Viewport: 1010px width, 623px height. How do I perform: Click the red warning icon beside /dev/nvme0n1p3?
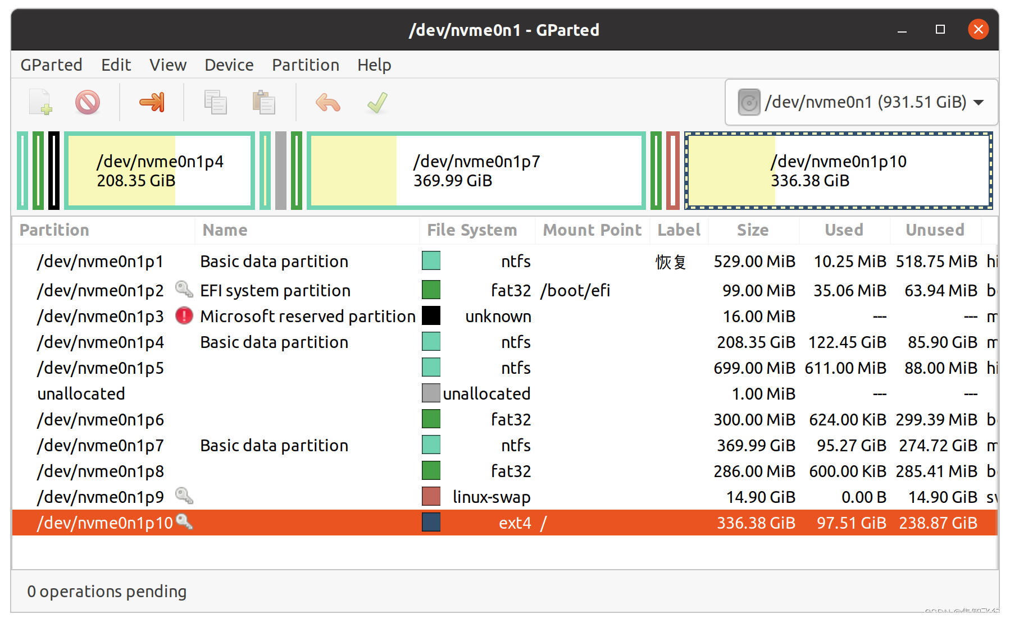pos(184,315)
